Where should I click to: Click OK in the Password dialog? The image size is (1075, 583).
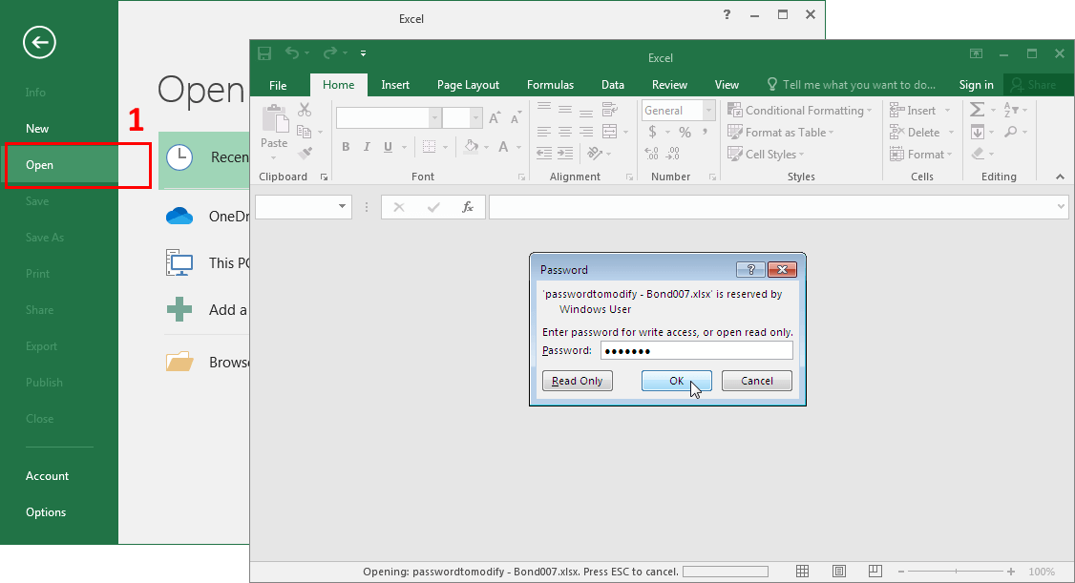[677, 381]
